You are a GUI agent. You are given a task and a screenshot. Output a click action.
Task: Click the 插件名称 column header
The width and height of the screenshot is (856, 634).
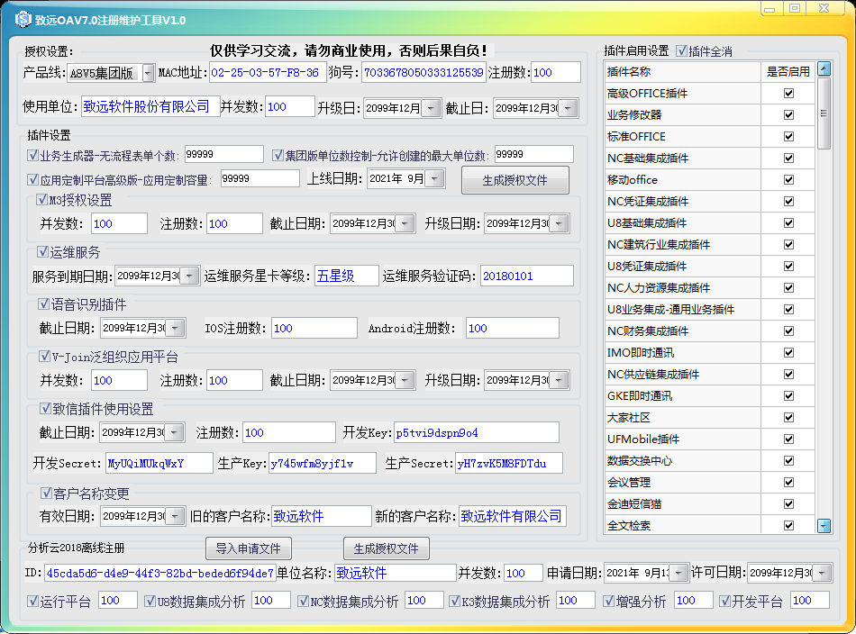683,71
